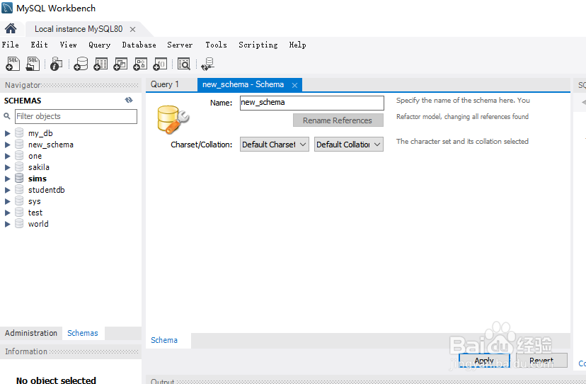Viewport: 586px width, 384px height.
Task: Create a new table toolbar icon
Action: pos(100,64)
